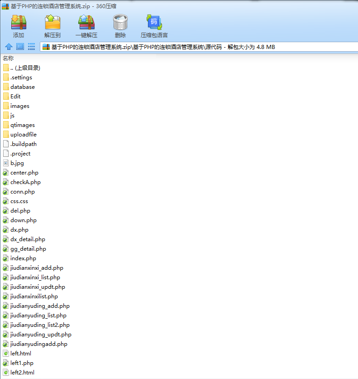Screen dimensions: 358x379
Task: Select file name jiudianyuding_add.php
Action: (x=40, y=306)
